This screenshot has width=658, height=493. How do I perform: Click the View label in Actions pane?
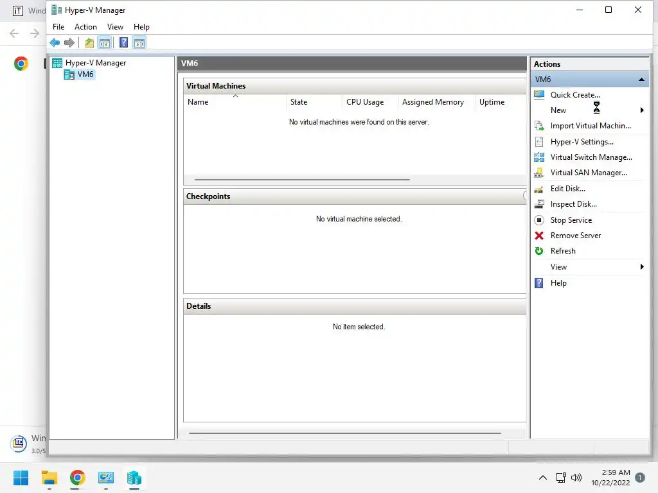(x=558, y=266)
